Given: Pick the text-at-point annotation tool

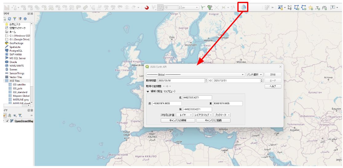Looking at the screenshot, I should (317, 8).
